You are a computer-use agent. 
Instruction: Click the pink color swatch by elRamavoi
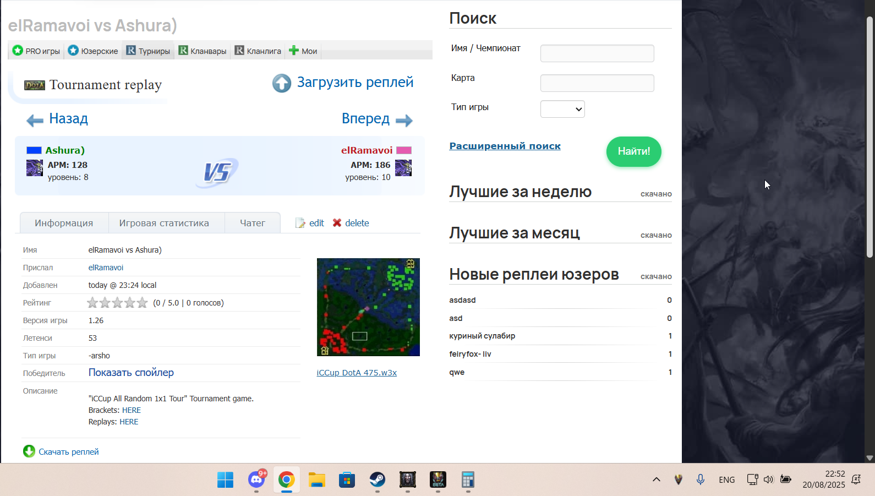[404, 150]
